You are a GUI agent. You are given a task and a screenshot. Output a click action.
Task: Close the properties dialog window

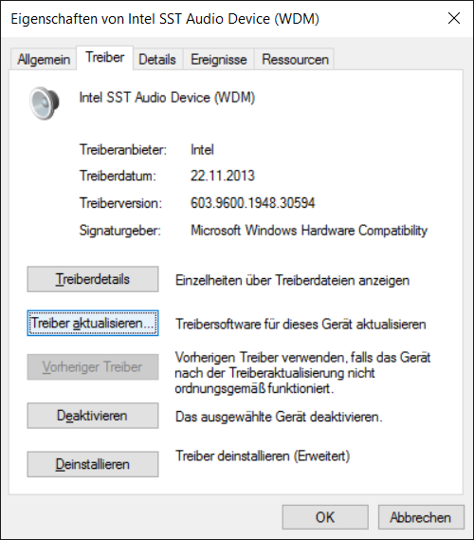[x=454, y=18]
